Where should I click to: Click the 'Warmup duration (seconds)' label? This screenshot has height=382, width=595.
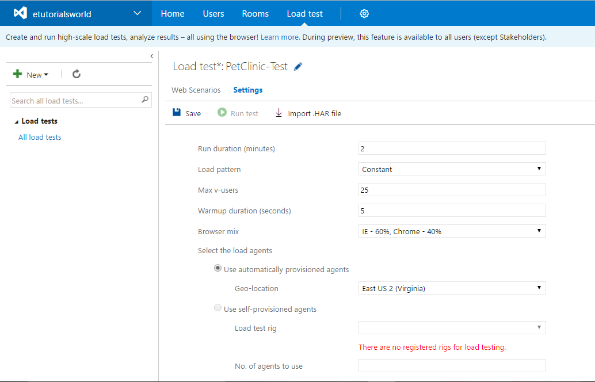click(x=245, y=211)
